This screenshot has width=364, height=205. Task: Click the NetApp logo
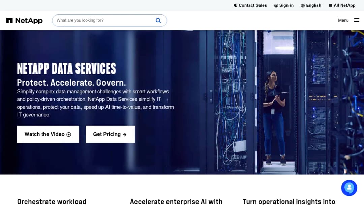pos(24,21)
